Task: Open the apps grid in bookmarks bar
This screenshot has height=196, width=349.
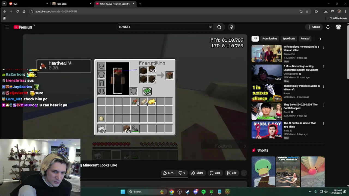Action: (x=4, y=18)
